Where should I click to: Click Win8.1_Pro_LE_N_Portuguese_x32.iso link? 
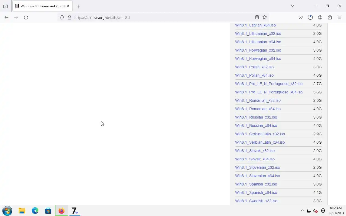coord(269,84)
